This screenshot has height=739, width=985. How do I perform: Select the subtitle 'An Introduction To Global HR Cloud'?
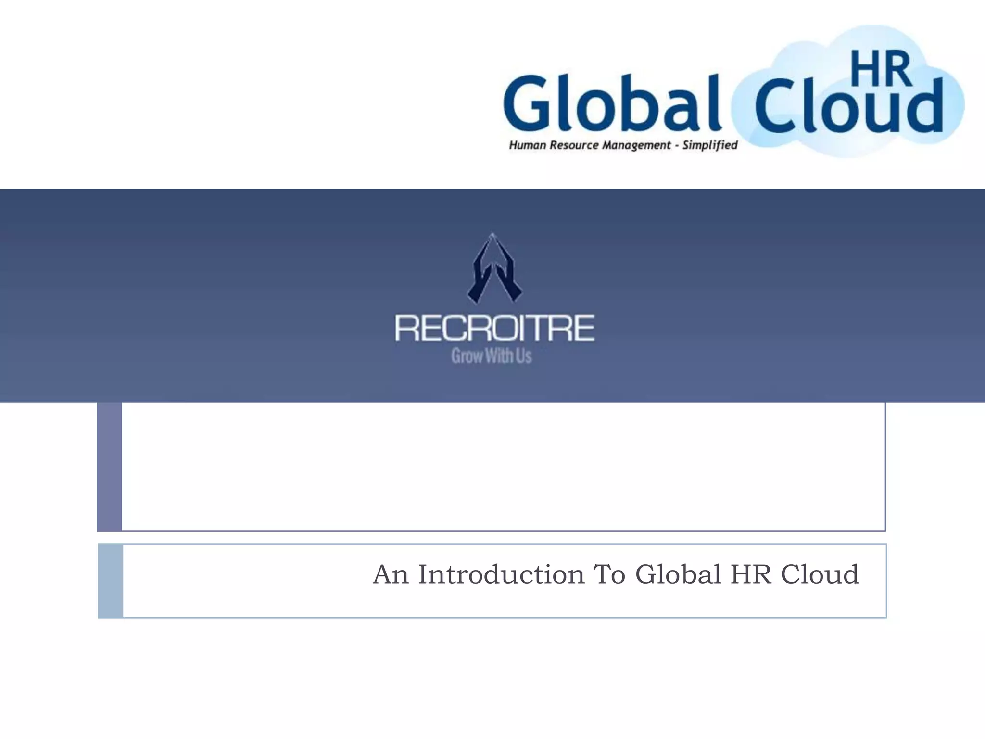coord(616,574)
